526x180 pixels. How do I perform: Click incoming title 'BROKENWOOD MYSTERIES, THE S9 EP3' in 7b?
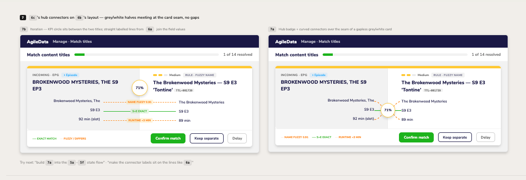(x=75, y=86)
